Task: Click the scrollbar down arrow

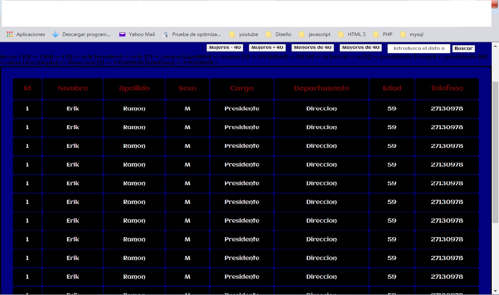Action: tap(495, 291)
